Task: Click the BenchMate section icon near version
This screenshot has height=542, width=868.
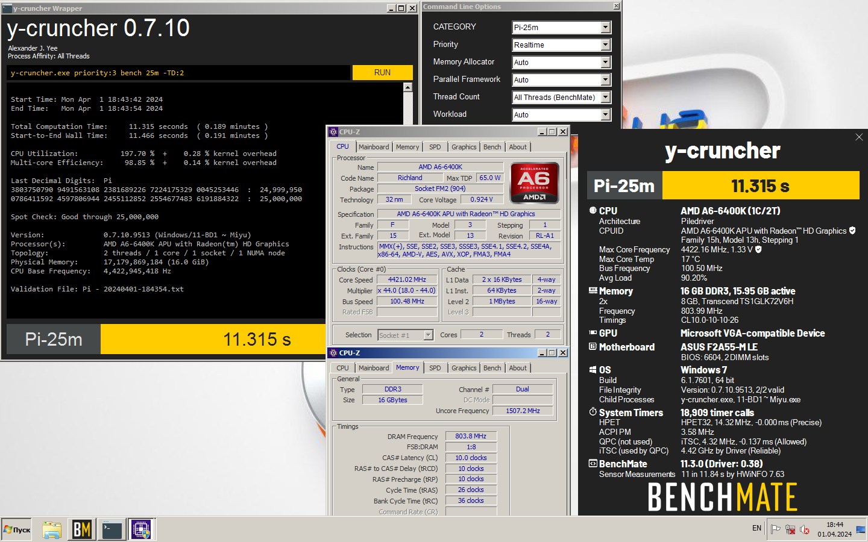Action: pos(593,464)
